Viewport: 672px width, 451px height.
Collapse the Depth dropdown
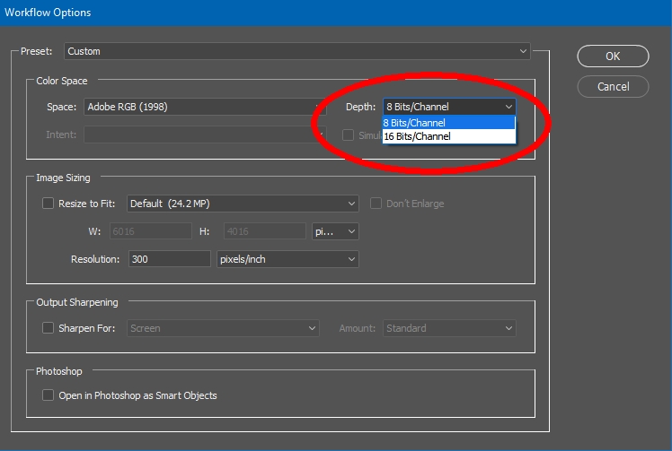(x=449, y=107)
